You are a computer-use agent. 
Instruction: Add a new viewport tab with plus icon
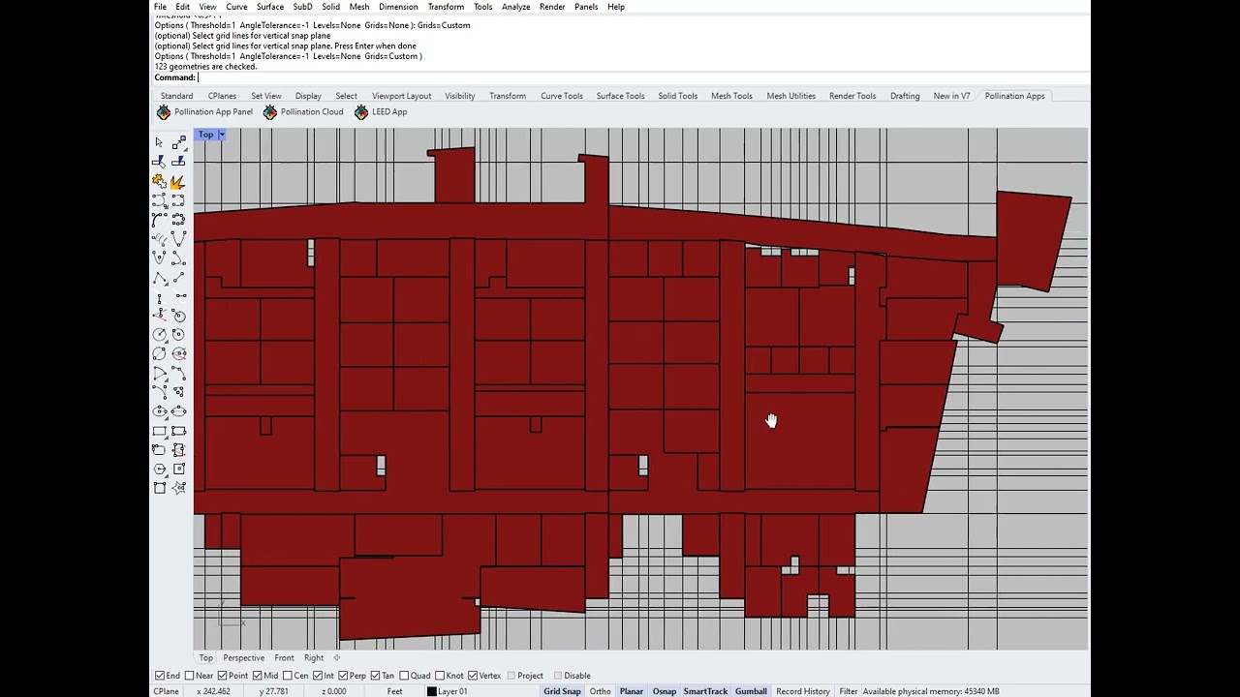pyautogui.click(x=337, y=658)
